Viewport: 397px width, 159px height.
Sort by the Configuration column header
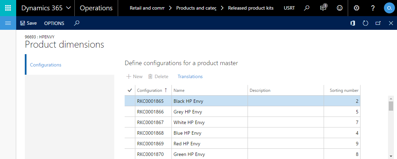149,90
